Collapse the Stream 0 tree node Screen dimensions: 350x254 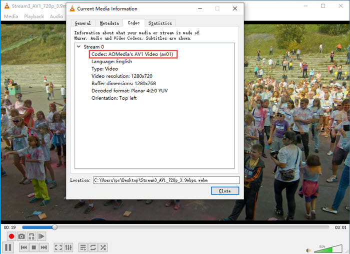(x=79, y=47)
